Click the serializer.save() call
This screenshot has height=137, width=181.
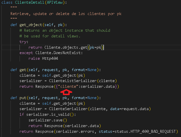[48, 120]
